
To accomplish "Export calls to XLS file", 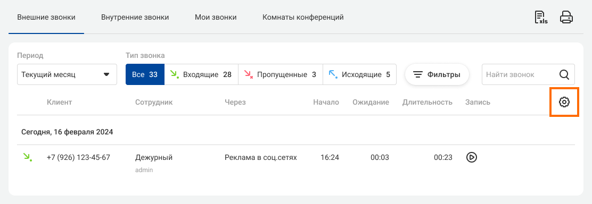I will [x=541, y=18].
